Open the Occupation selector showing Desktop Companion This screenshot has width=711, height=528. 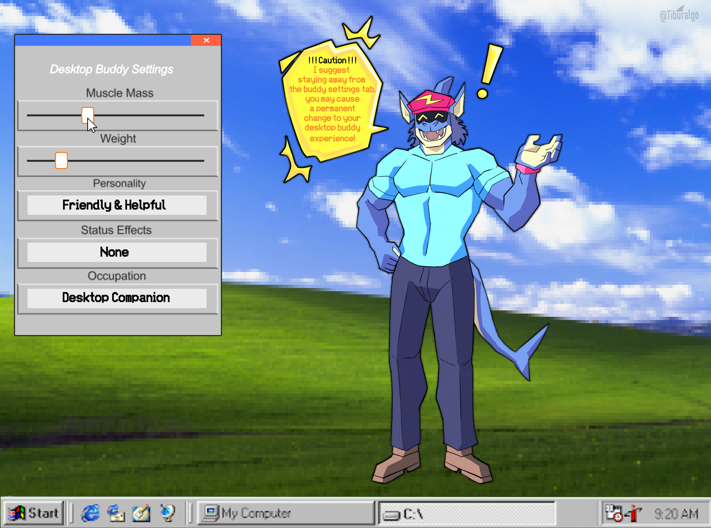(117, 298)
